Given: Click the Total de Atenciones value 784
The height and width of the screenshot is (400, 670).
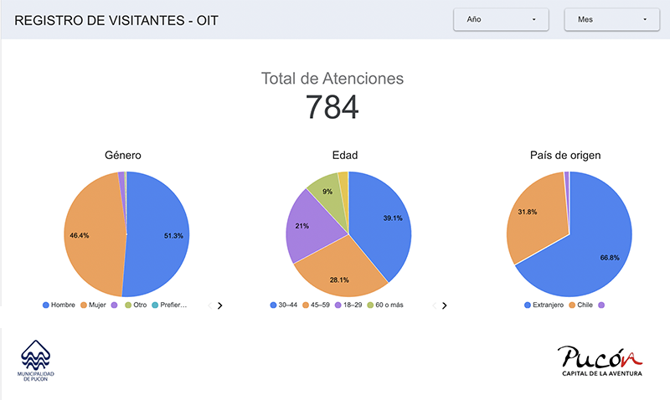Looking at the screenshot, I should (332, 108).
